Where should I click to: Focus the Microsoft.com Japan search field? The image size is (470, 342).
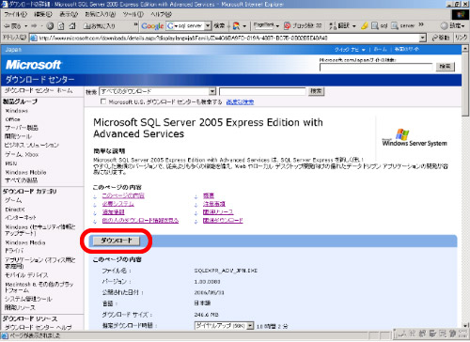click(376, 67)
